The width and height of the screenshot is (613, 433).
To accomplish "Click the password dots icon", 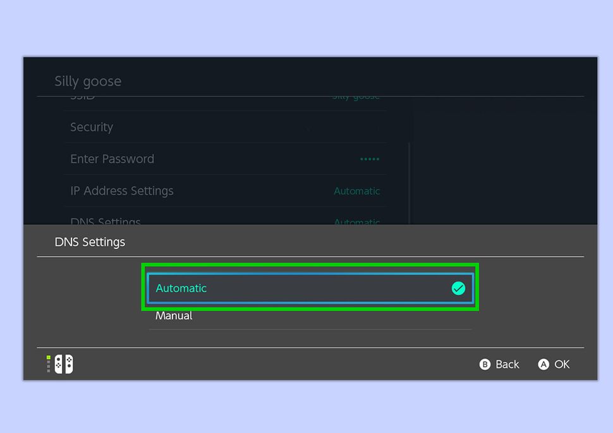I will point(369,159).
